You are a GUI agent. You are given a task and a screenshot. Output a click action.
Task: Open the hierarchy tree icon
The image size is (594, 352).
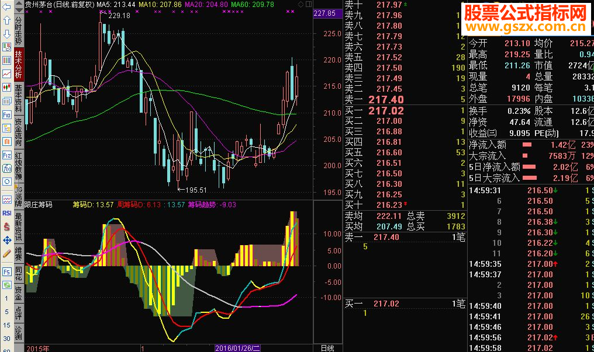(x=7, y=128)
